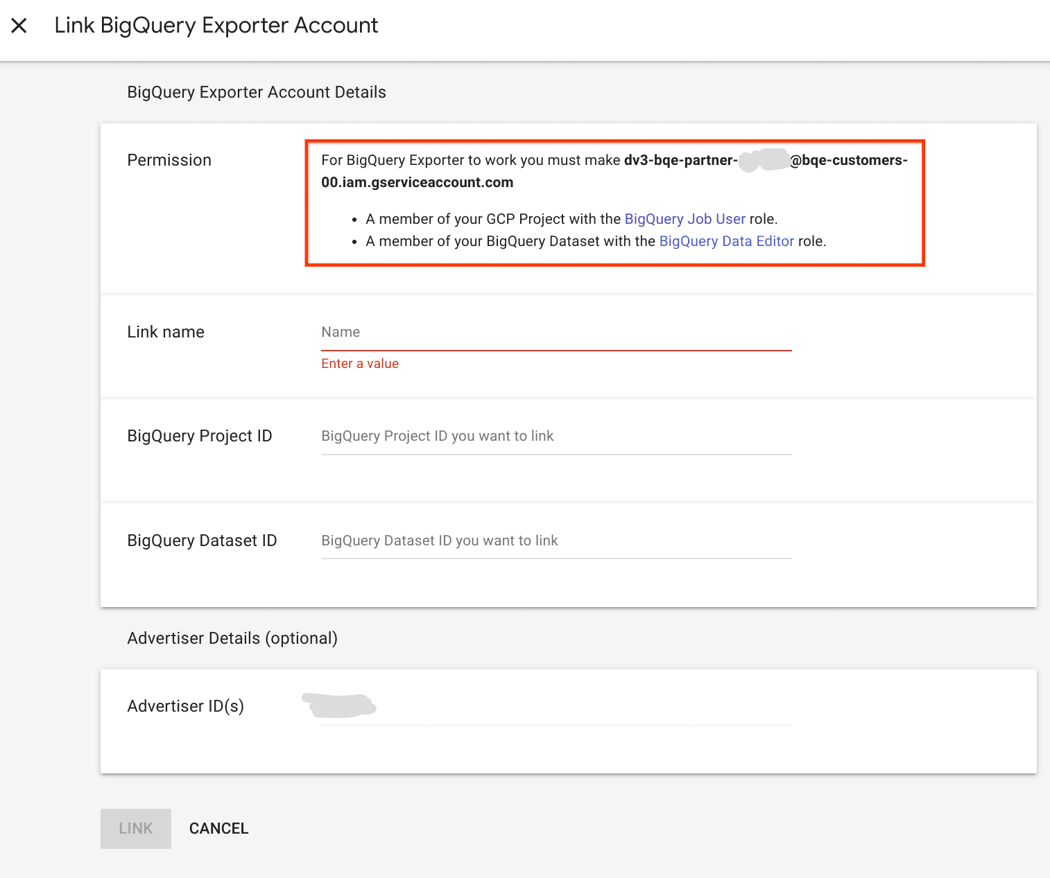Click the Advertiser Details (optional) heading
The width and height of the screenshot is (1050, 878).
232,638
